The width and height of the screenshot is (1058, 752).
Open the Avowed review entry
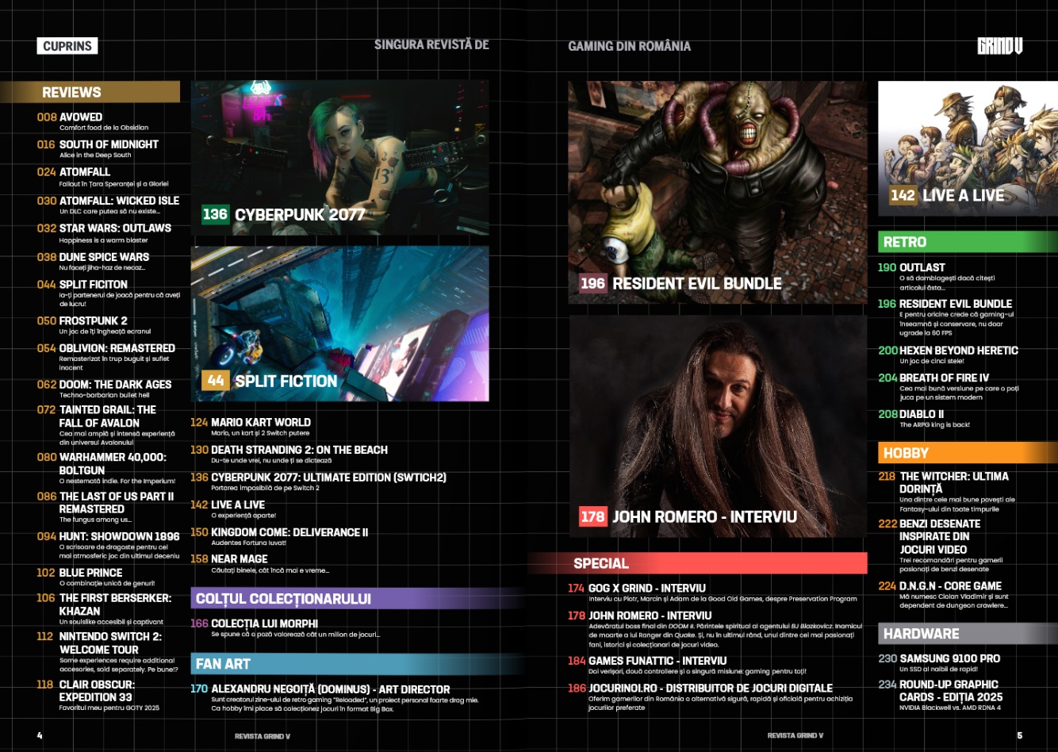pos(81,117)
